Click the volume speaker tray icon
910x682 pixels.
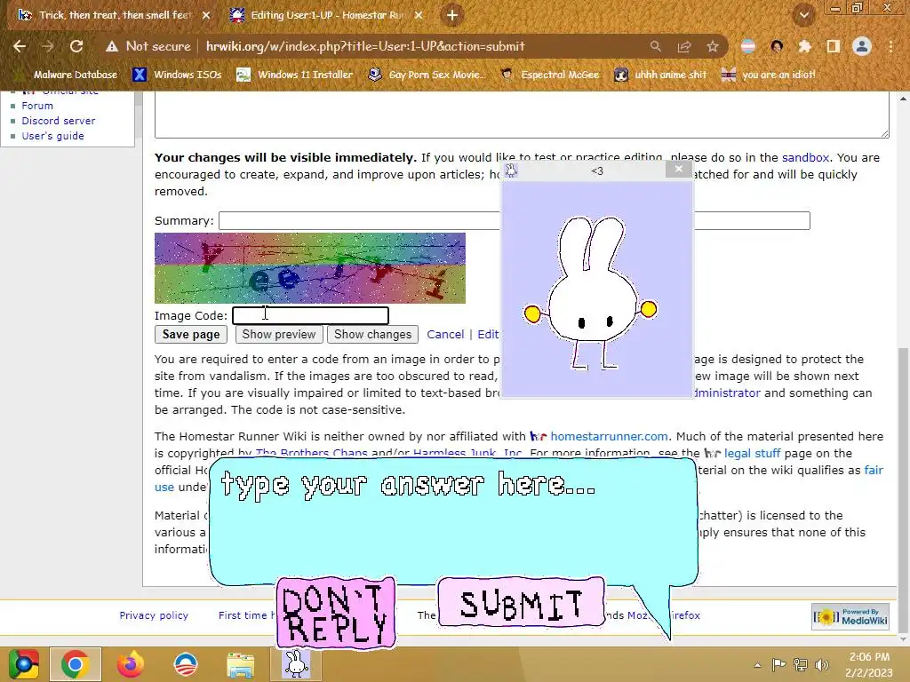(822, 664)
